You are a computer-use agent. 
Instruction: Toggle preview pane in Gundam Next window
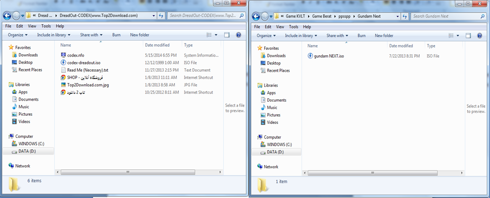468,36
